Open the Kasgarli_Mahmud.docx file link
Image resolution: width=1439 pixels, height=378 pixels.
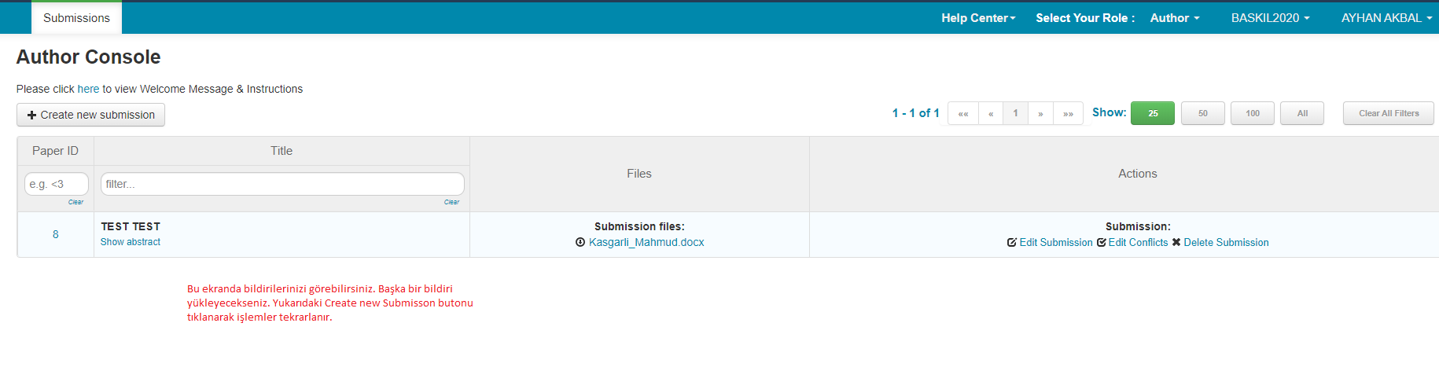pos(646,243)
